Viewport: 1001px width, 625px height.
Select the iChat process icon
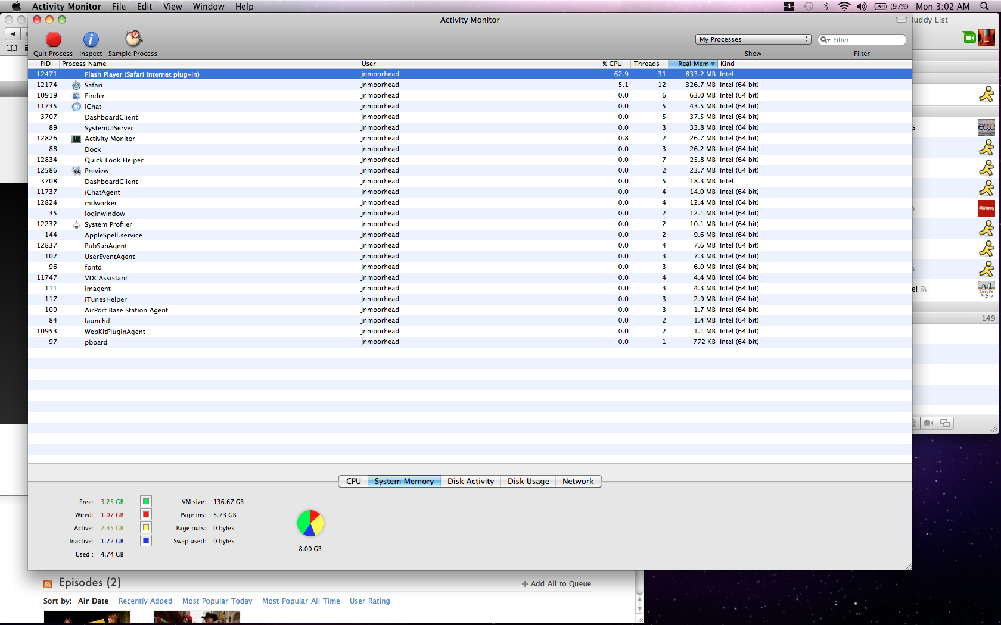pos(76,107)
